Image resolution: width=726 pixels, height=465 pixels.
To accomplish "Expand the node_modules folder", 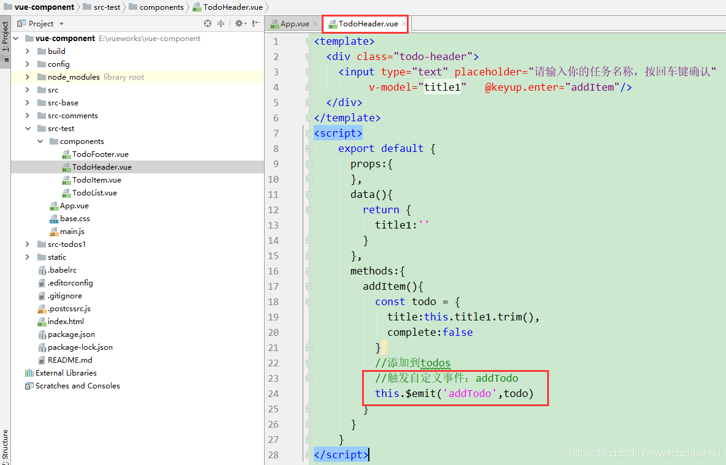I will point(28,77).
